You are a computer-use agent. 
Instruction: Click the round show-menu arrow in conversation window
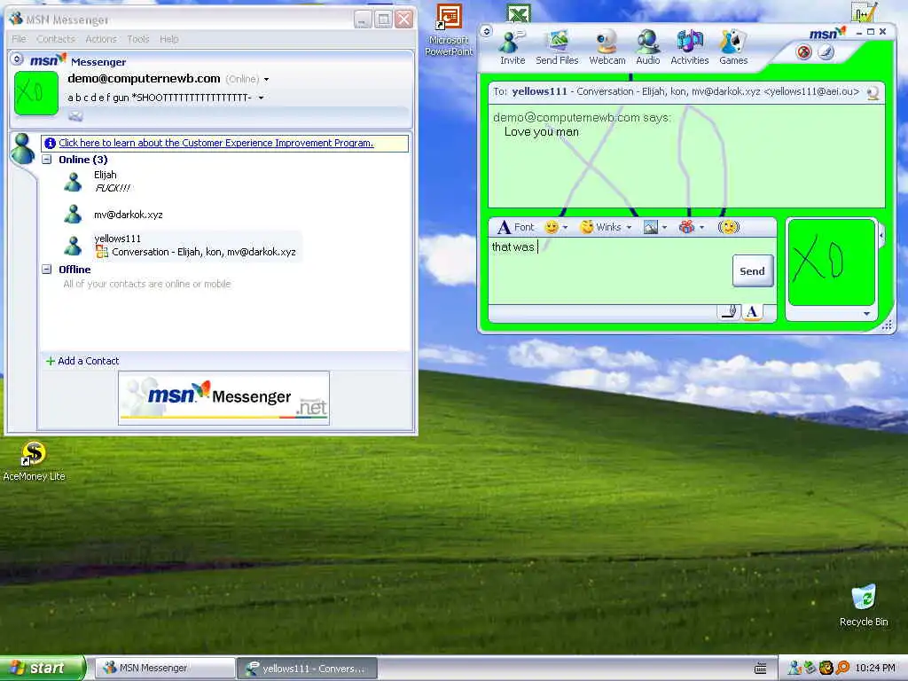[487, 32]
